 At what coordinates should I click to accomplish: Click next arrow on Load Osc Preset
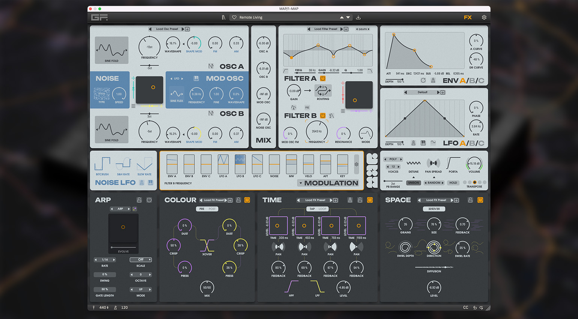[x=183, y=29]
